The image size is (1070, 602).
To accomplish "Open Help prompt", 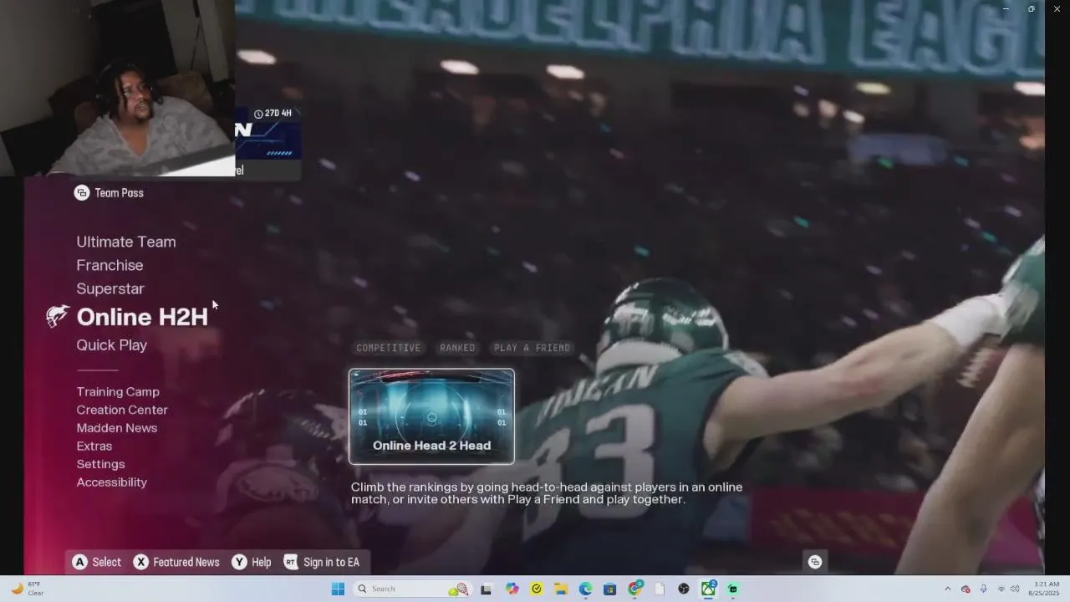I will pos(262,563).
